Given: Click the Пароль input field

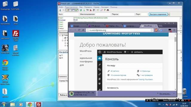Looking at the screenshot, I should click(x=127, y=14).
